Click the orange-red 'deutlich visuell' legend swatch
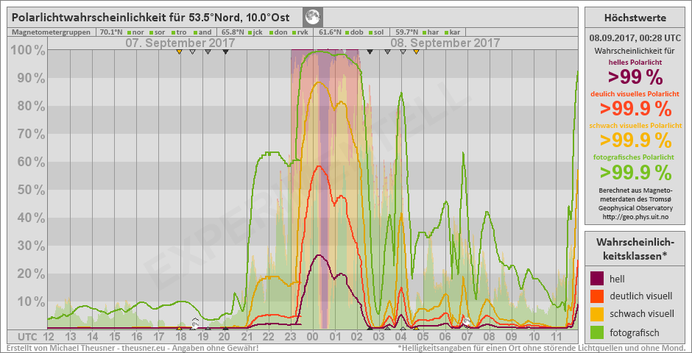Viewport: 692px width, 353px height. 598,296
